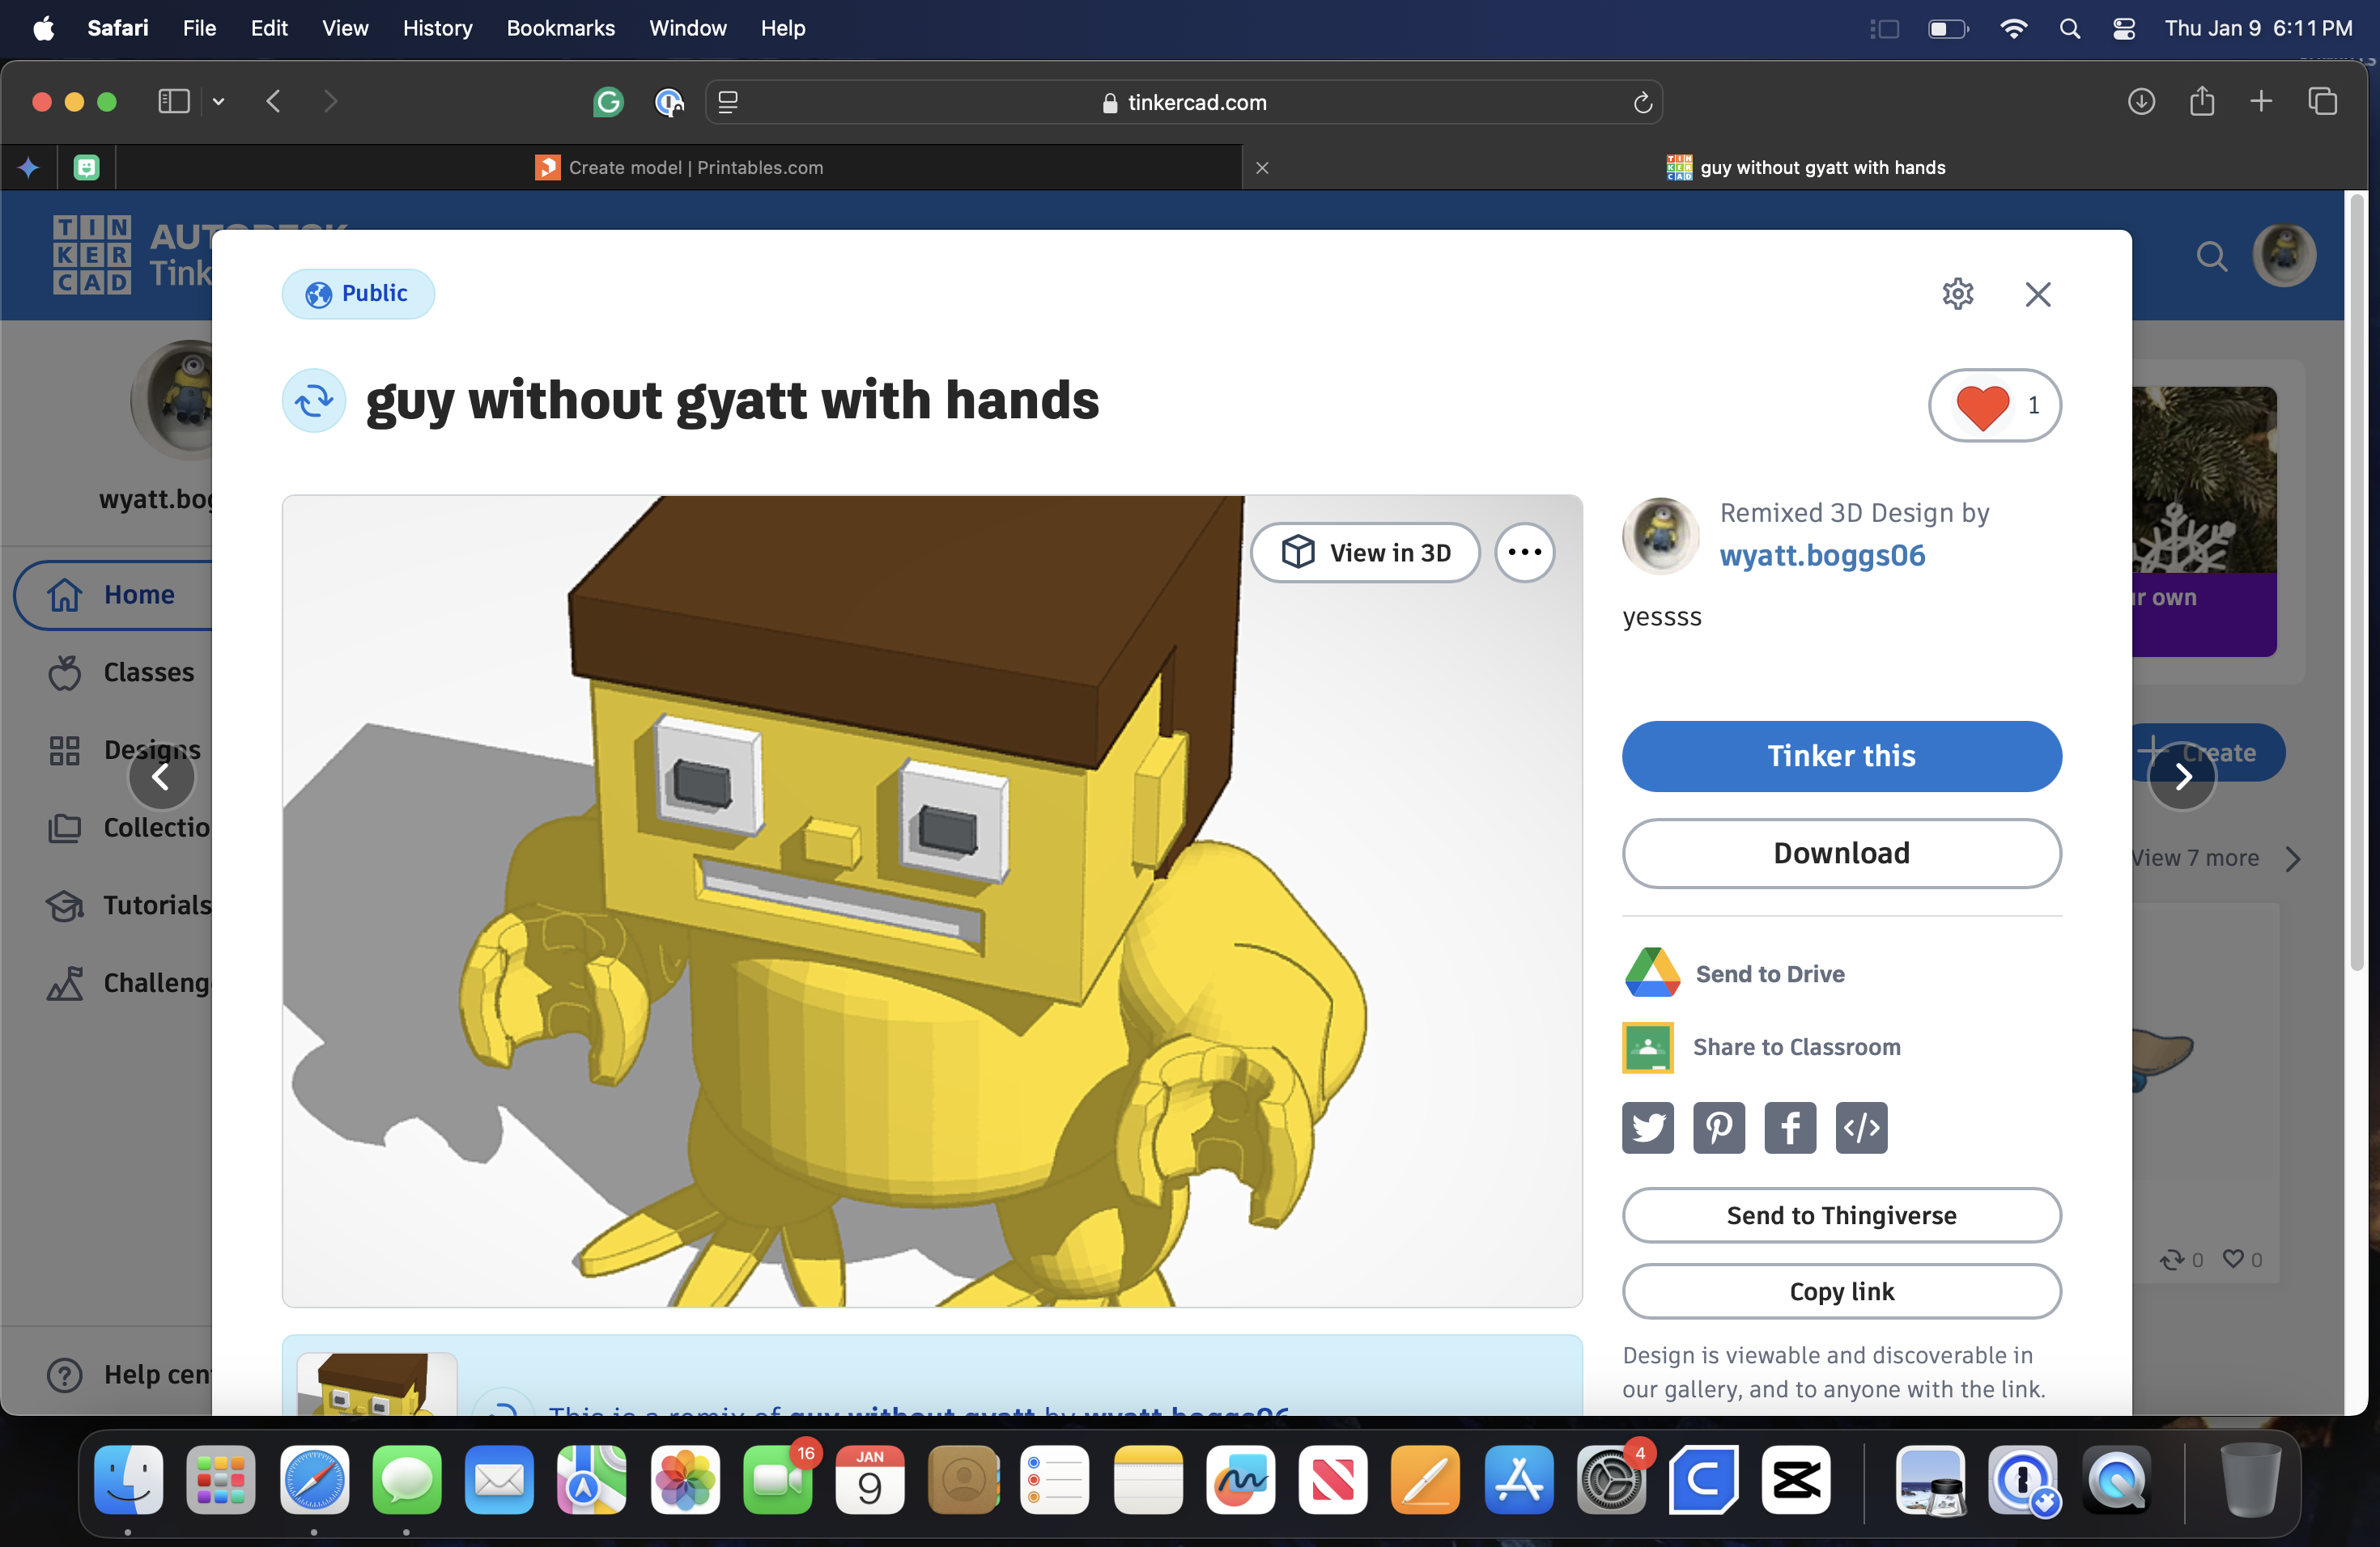Open design settings gear icon

coord(1957,294)
